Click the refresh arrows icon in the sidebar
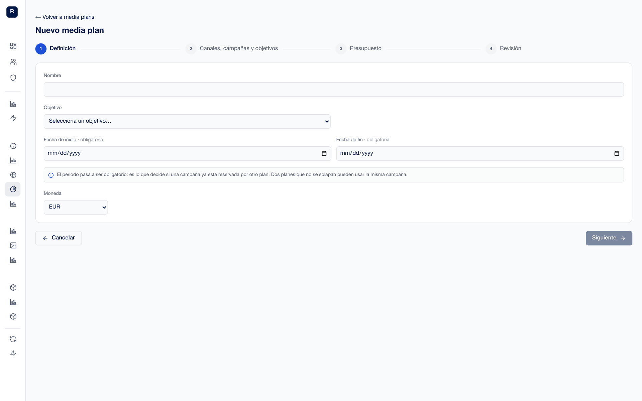 coord(13,339)
